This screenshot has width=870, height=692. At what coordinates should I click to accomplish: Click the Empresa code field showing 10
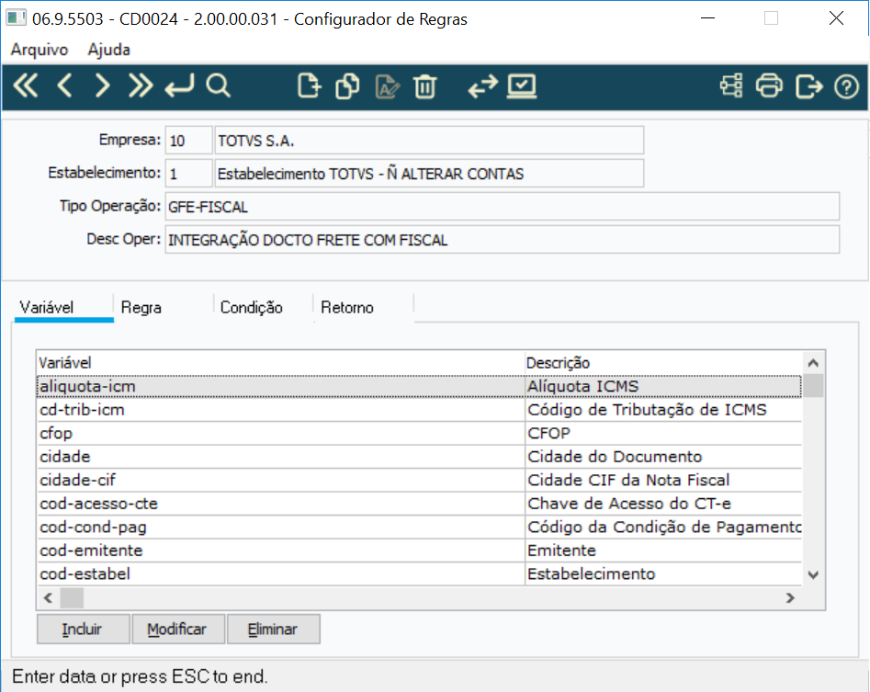[x=188, y=141]
